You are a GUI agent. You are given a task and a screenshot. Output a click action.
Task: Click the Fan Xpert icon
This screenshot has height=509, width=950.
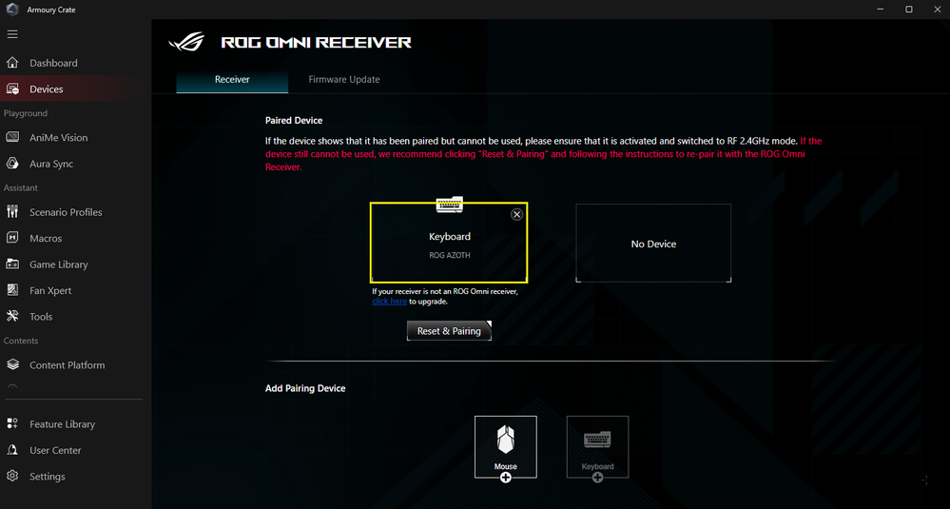point(12,290)
